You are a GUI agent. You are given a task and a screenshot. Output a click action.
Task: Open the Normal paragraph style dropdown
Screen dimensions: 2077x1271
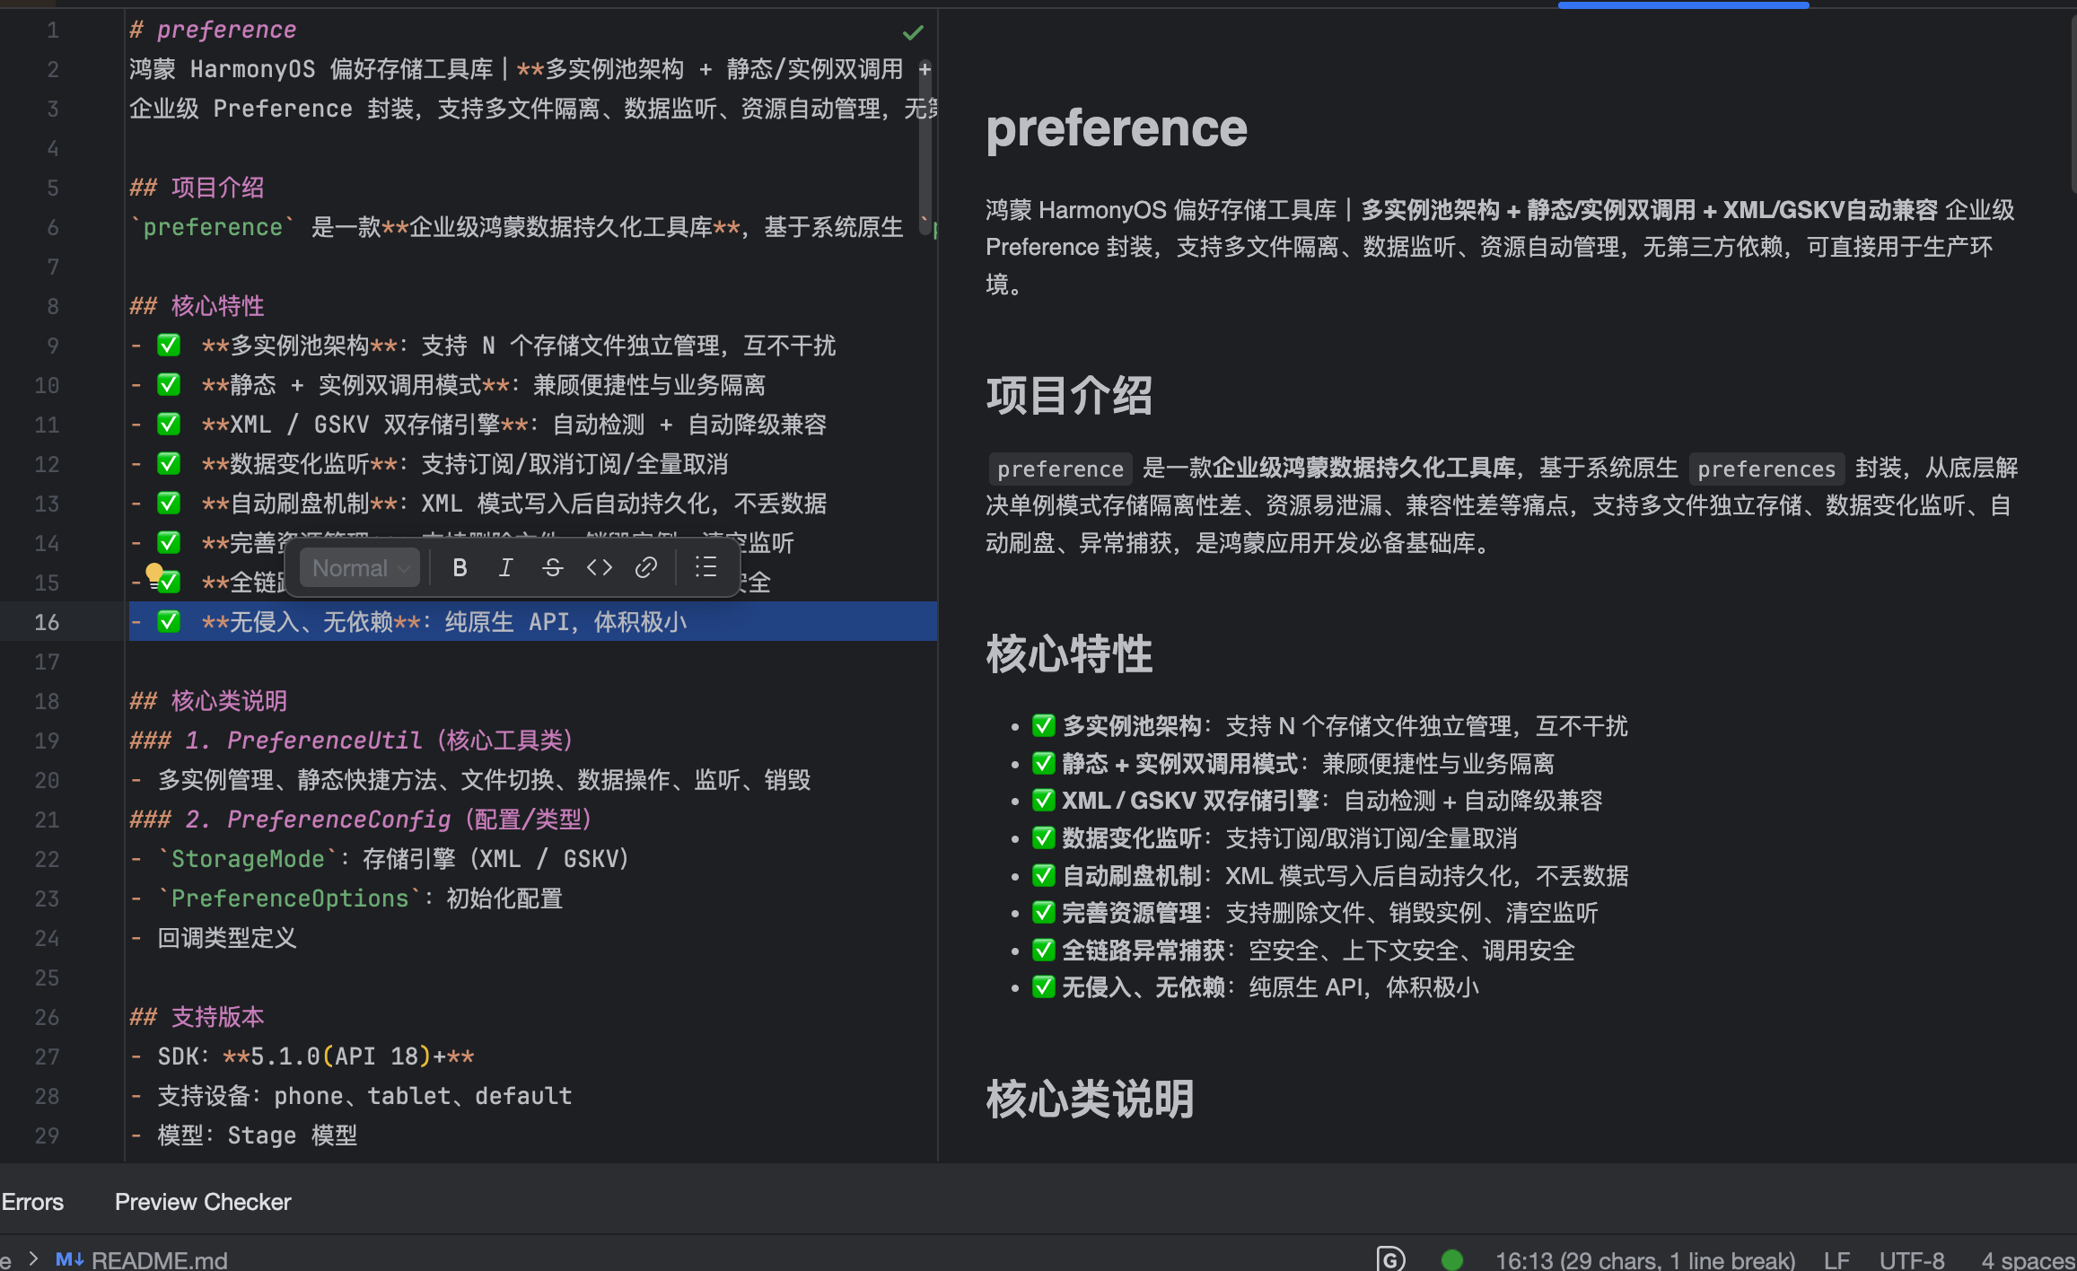point(357,567)
